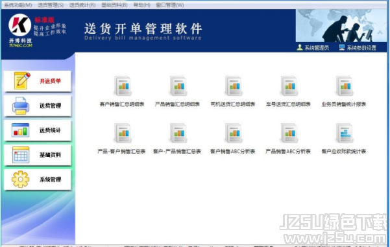The image size is (390, 247).
Task: Click the 开博科技 K logo
Action: tap(19, 25)
